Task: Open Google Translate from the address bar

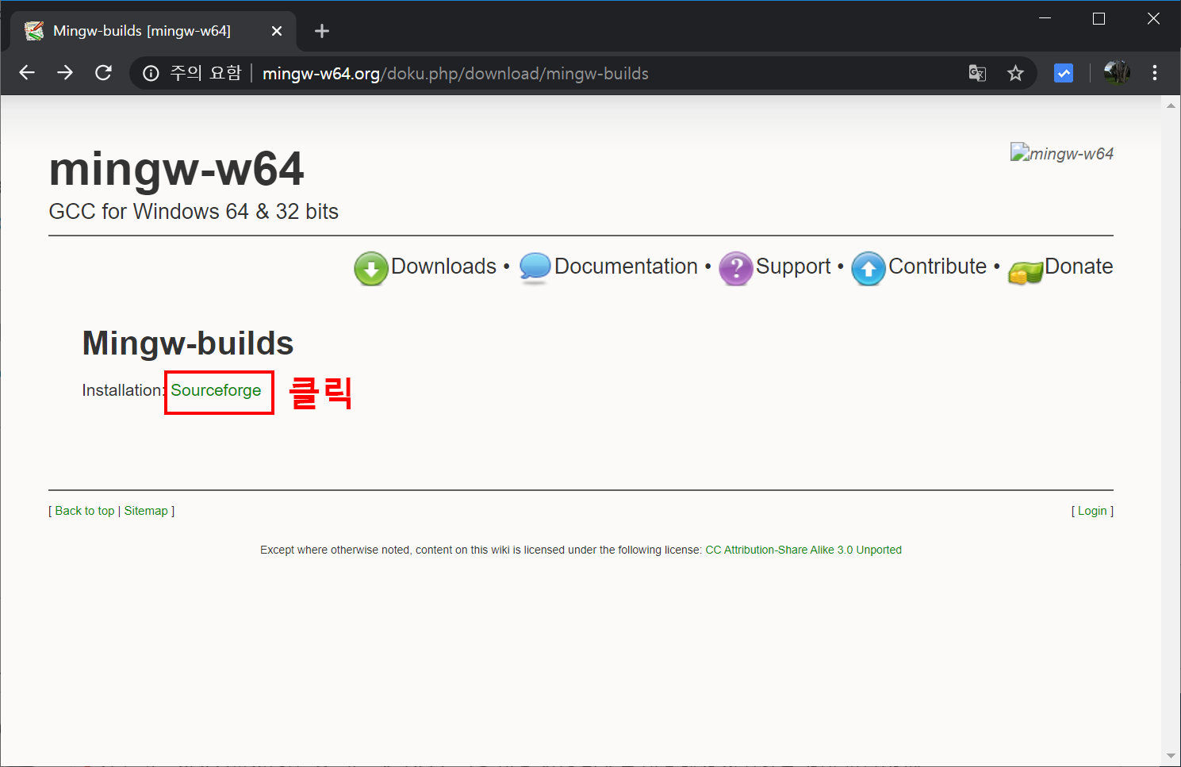Action: coord(976,72)
